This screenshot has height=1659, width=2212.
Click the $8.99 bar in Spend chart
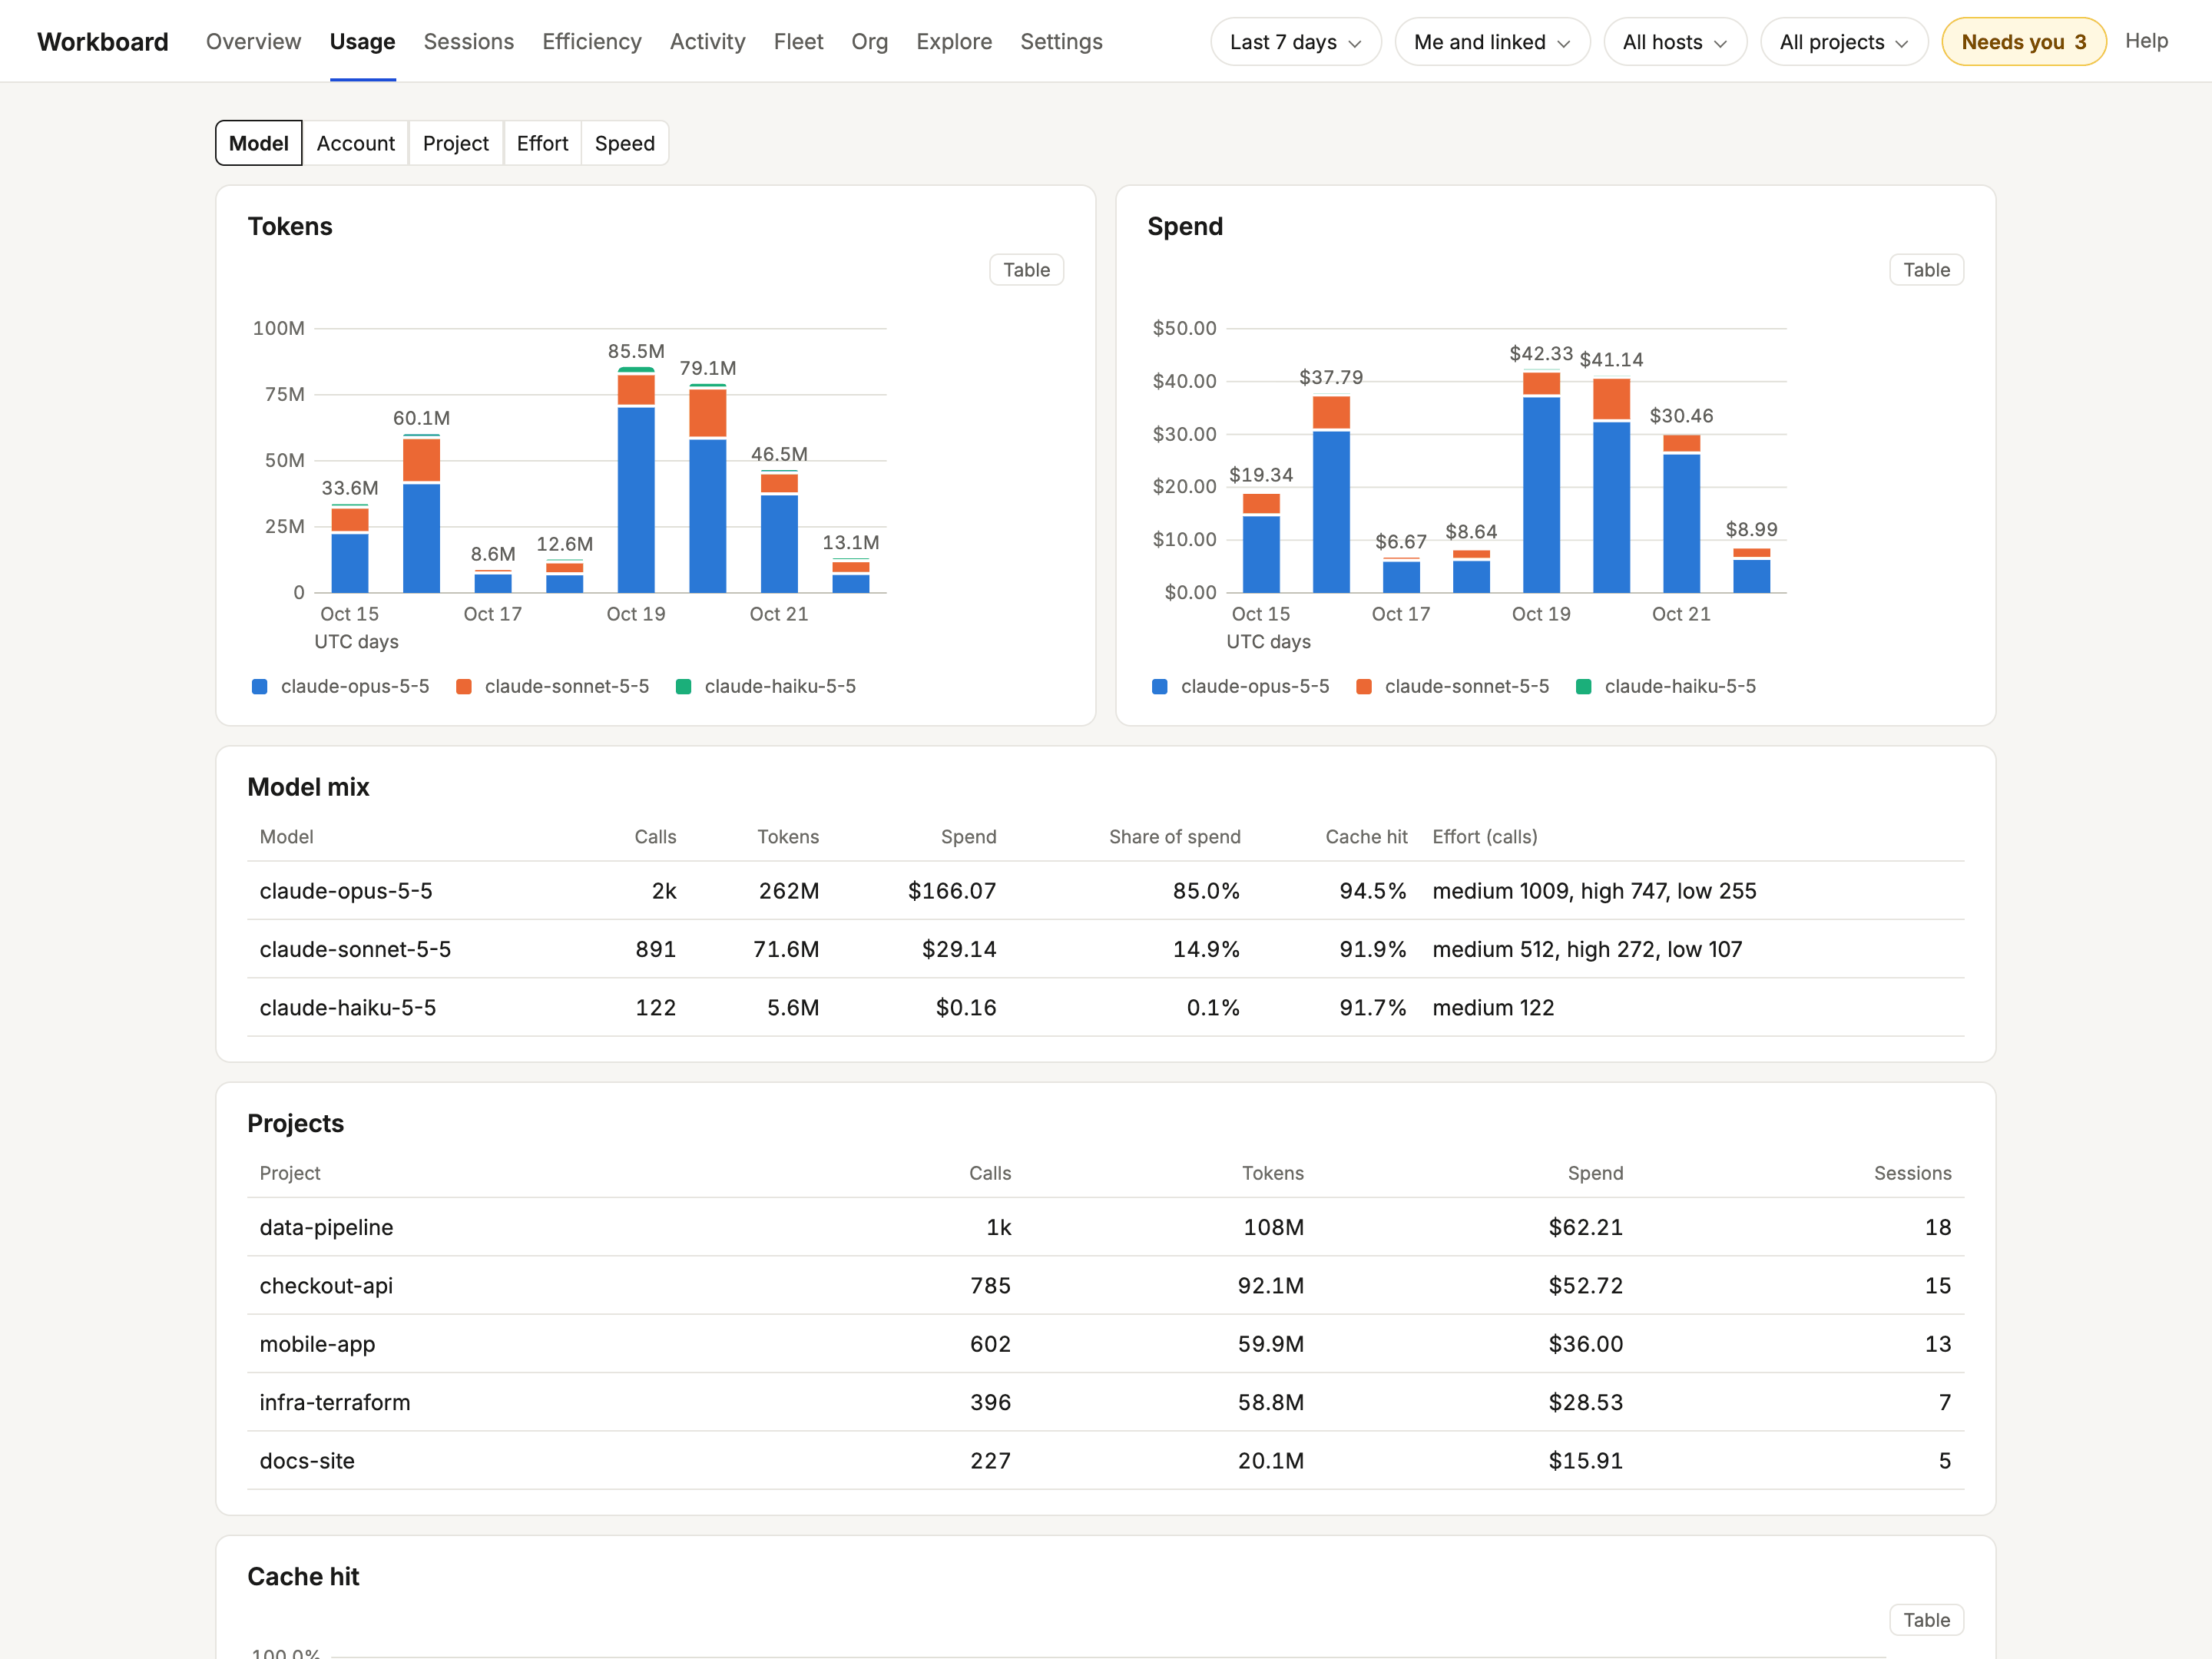pos(1751,570)
